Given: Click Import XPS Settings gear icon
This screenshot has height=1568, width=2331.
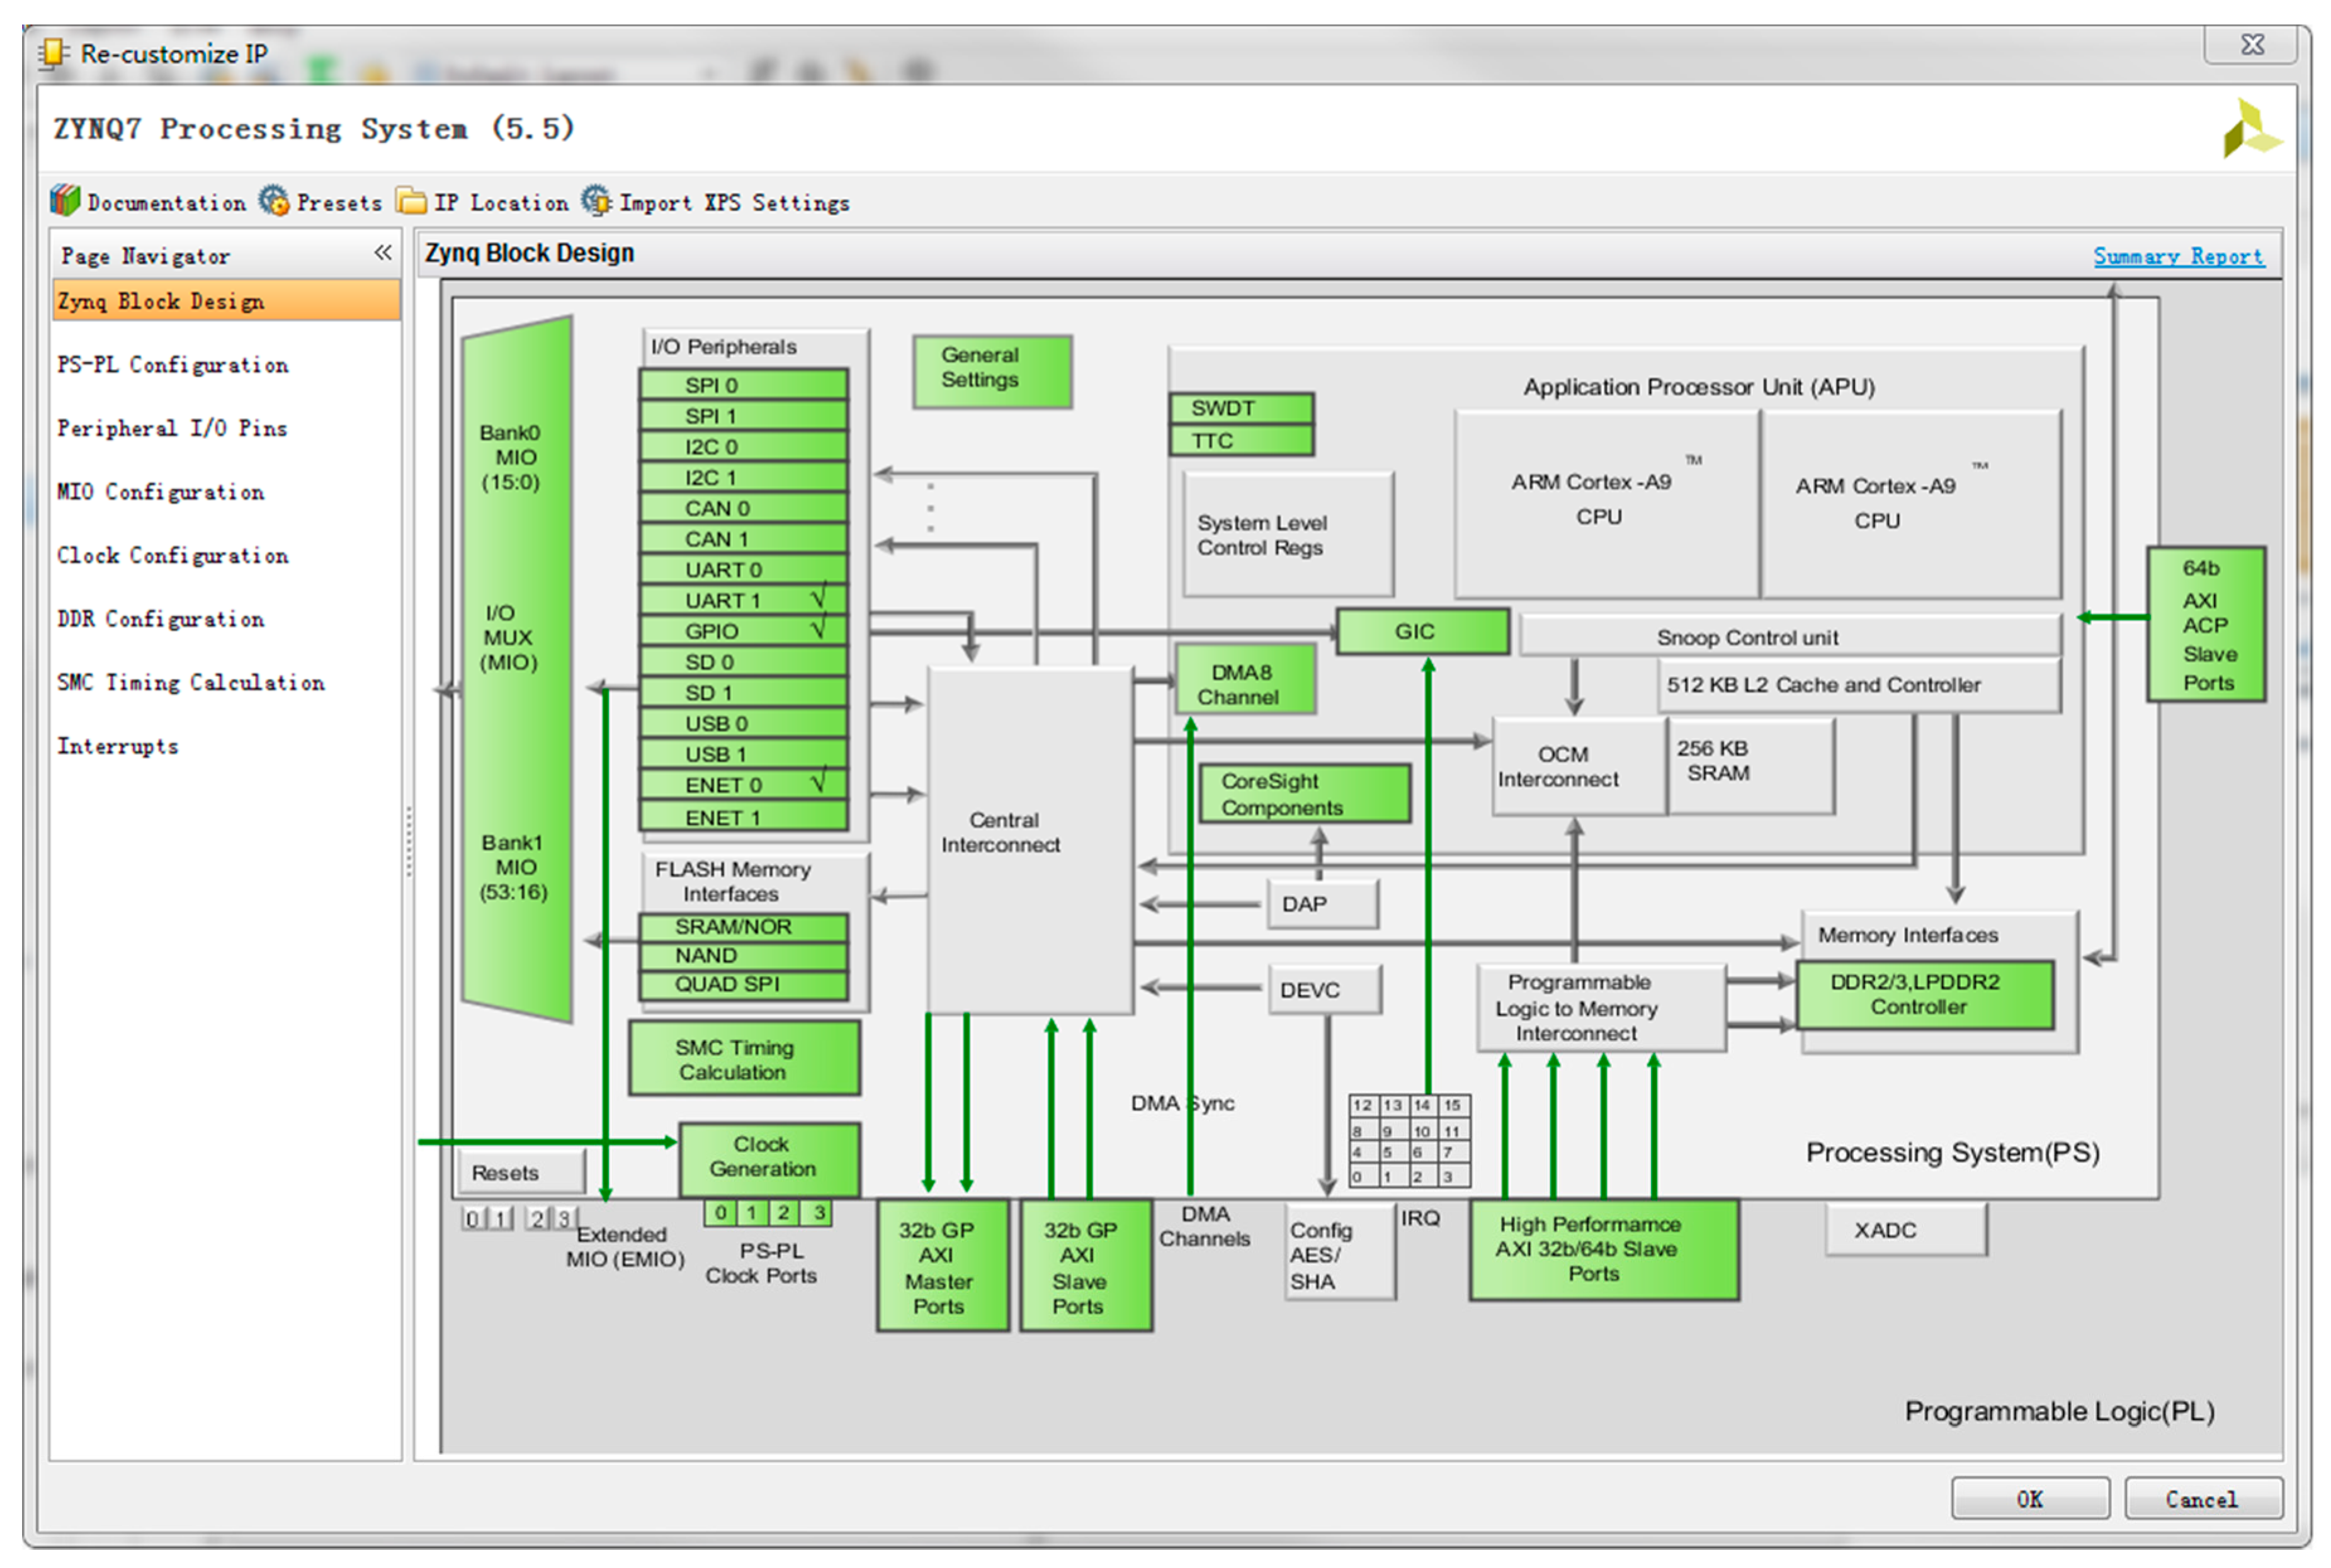Looking at the screenshot, I should point(597,201).
